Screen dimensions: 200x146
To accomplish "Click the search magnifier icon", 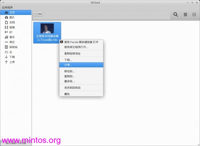I will coord(176,15).
